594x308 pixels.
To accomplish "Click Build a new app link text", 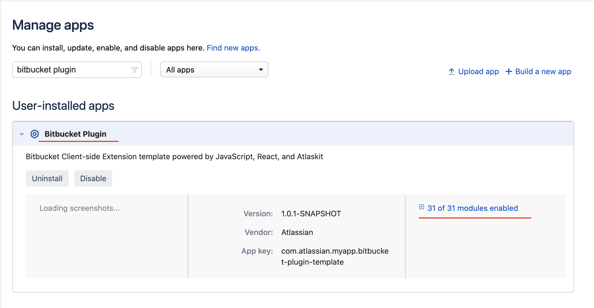I will point(543,71).
